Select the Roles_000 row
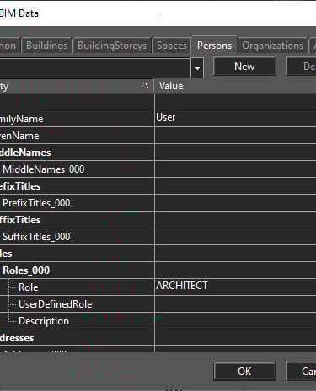 [77, 270]
